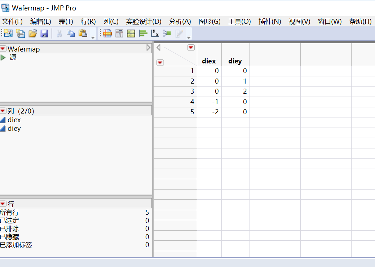The height and width of the screenshot is (267, 375).
Task: Select the diex column header
Action: 209,61
